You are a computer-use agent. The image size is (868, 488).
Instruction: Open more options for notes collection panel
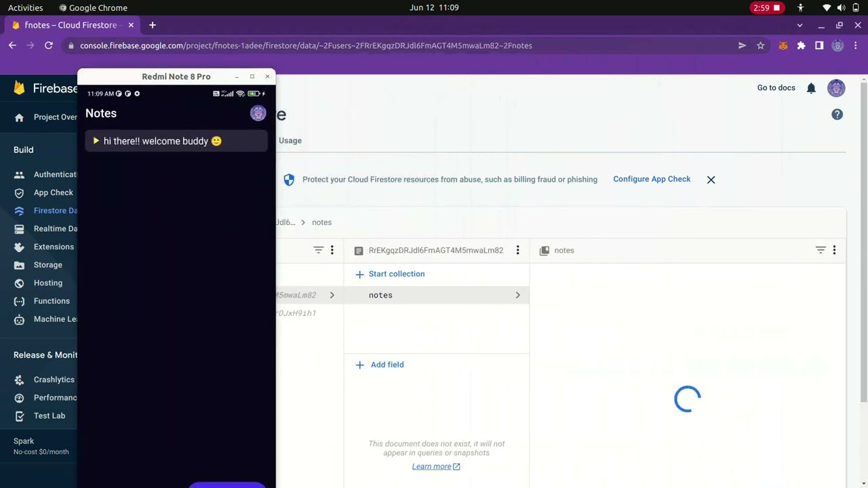(x=834, y=250)
